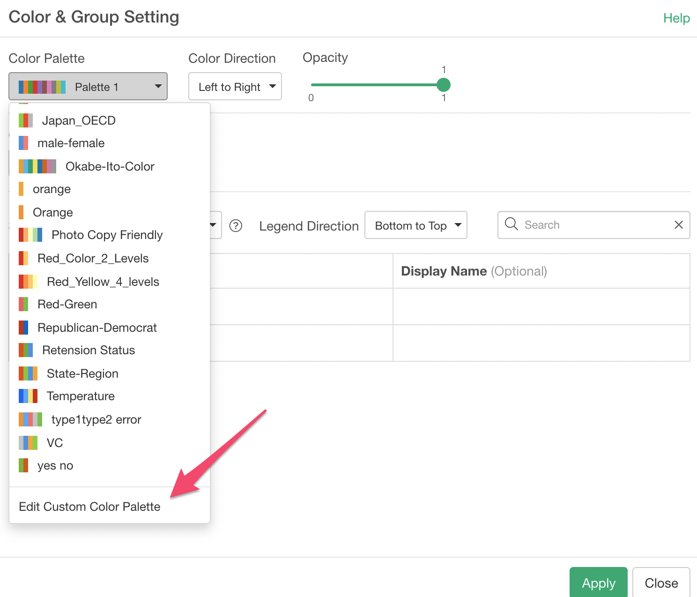Viewport: 697px width, 597px height.
Task: Click the first Display Name cell
Action: tap(541, 306)
